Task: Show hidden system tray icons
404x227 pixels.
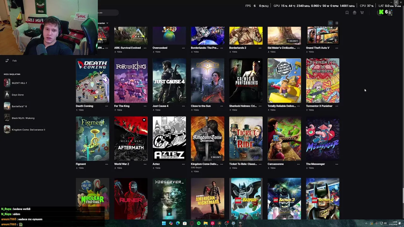Action: 366,223
